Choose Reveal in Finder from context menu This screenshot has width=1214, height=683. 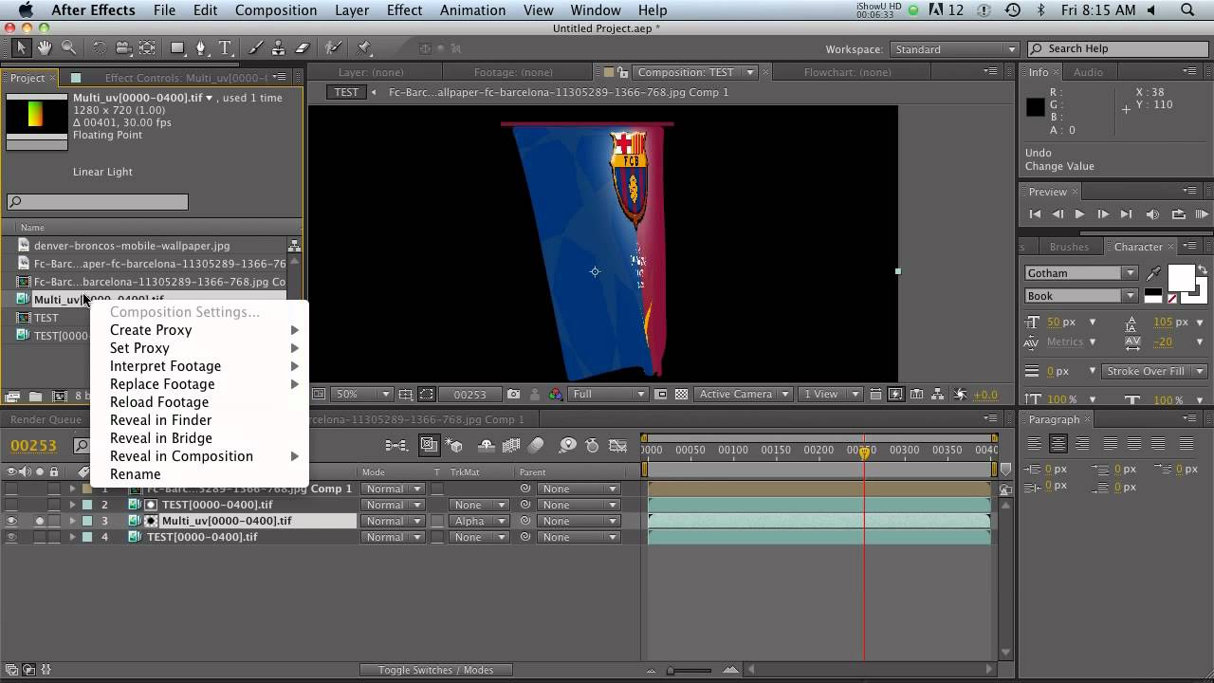pyautogui.click(x=160, y=420)
